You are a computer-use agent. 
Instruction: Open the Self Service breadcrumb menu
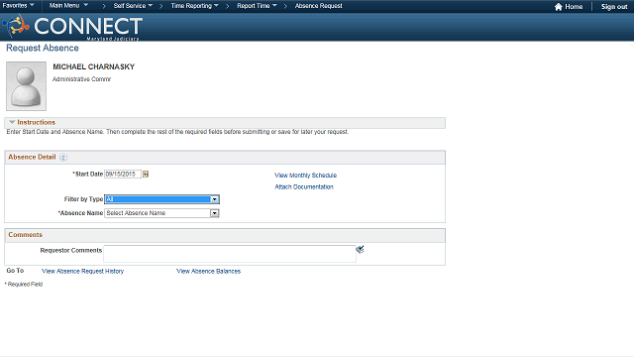point(133,6)
